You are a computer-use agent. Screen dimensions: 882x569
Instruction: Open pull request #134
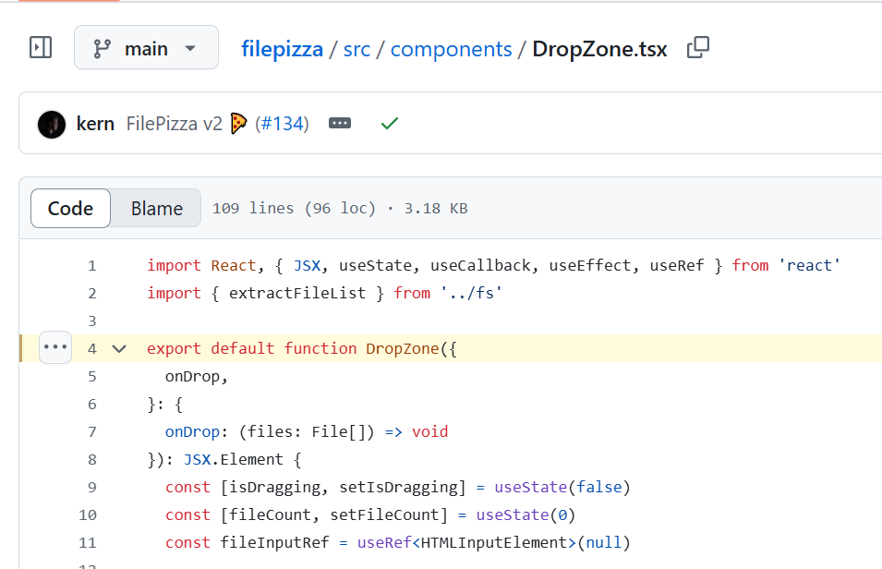pyautogui.click(x=283, y=122)
